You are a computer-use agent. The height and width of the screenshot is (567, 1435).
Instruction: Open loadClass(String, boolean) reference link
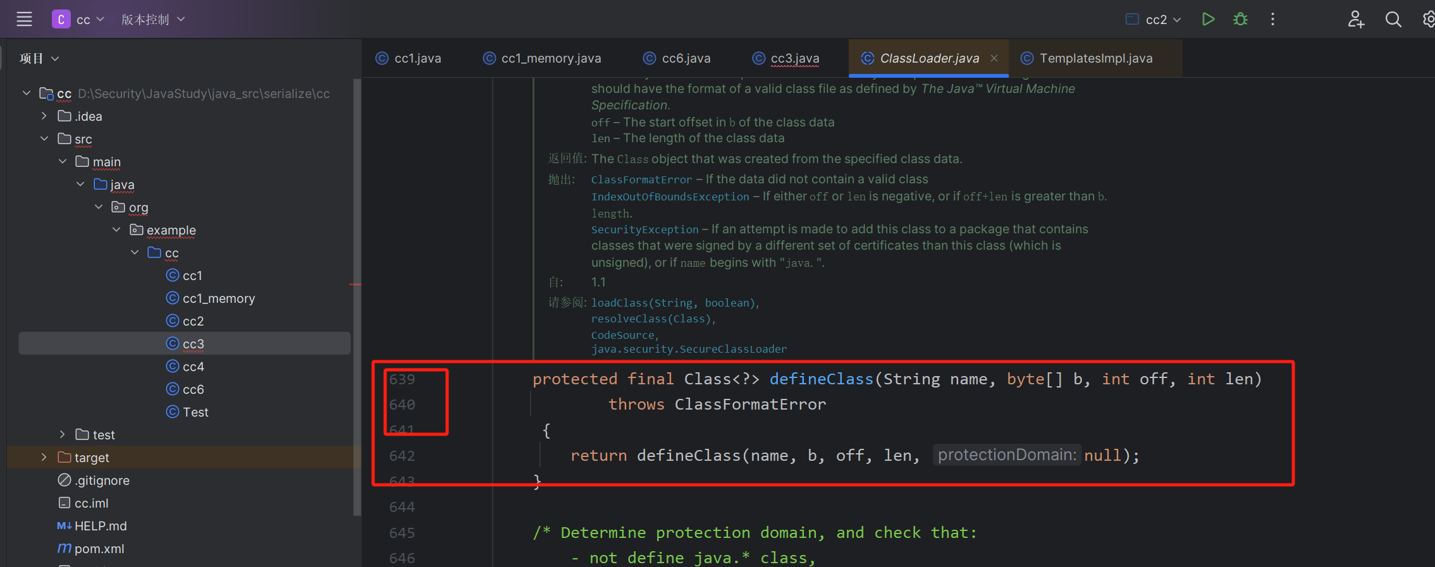pos(673,303)
